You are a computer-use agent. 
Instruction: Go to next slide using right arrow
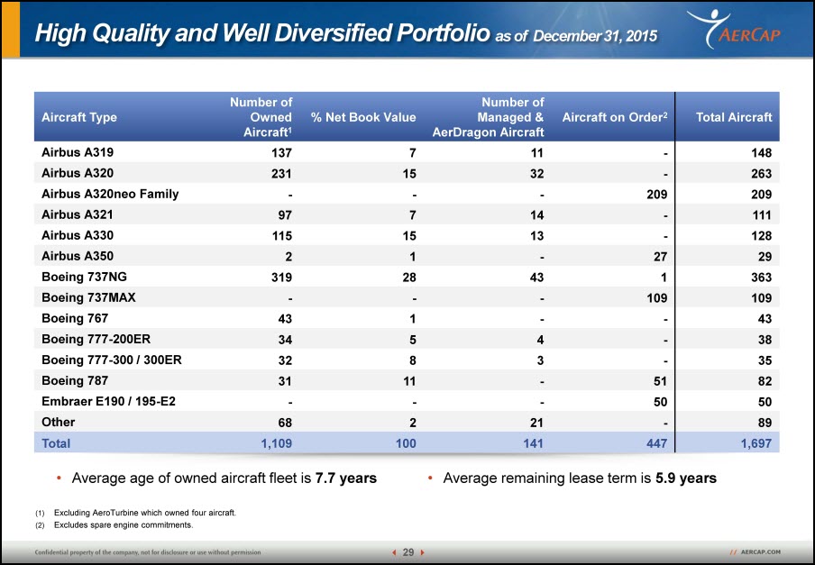click(x=423, y=552)
